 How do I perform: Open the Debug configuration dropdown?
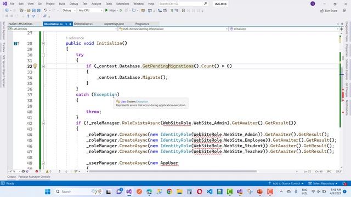coord(69,10)
